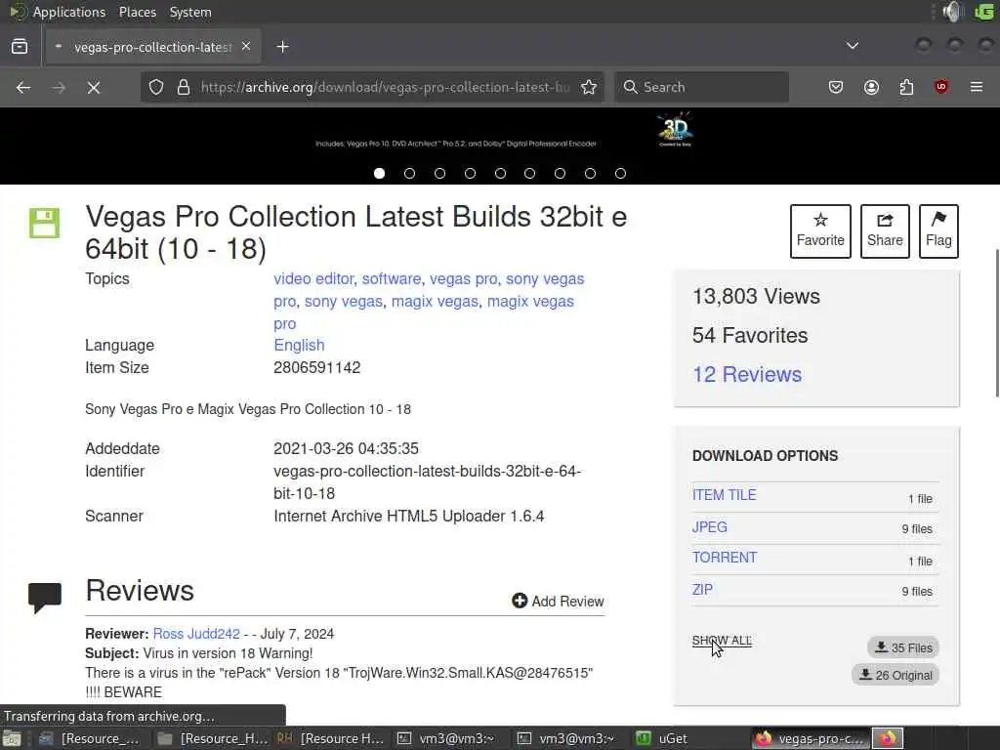Click the browser back arrow

(23, 87)
